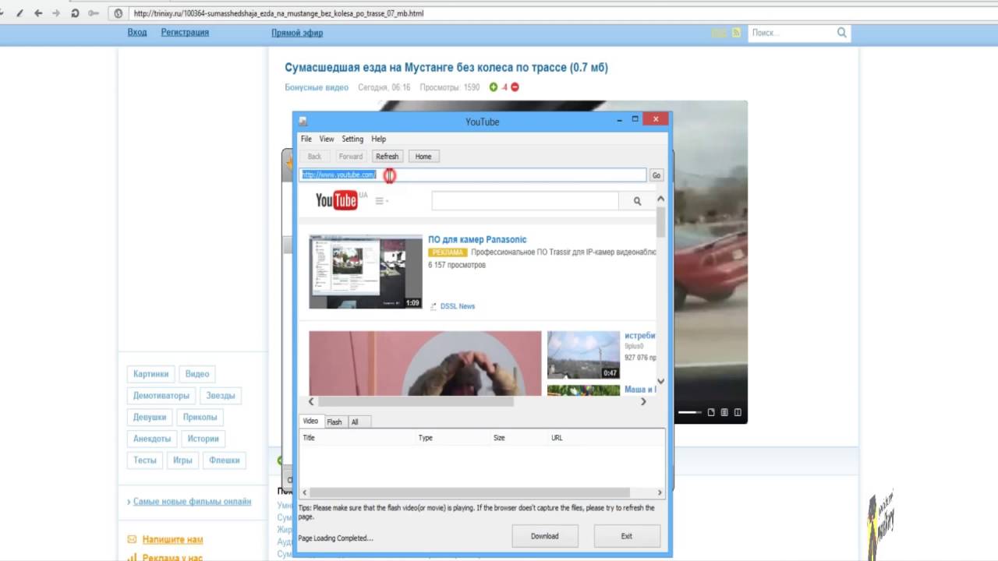Reload the page with the browser refresh icon

coord(75,13)
